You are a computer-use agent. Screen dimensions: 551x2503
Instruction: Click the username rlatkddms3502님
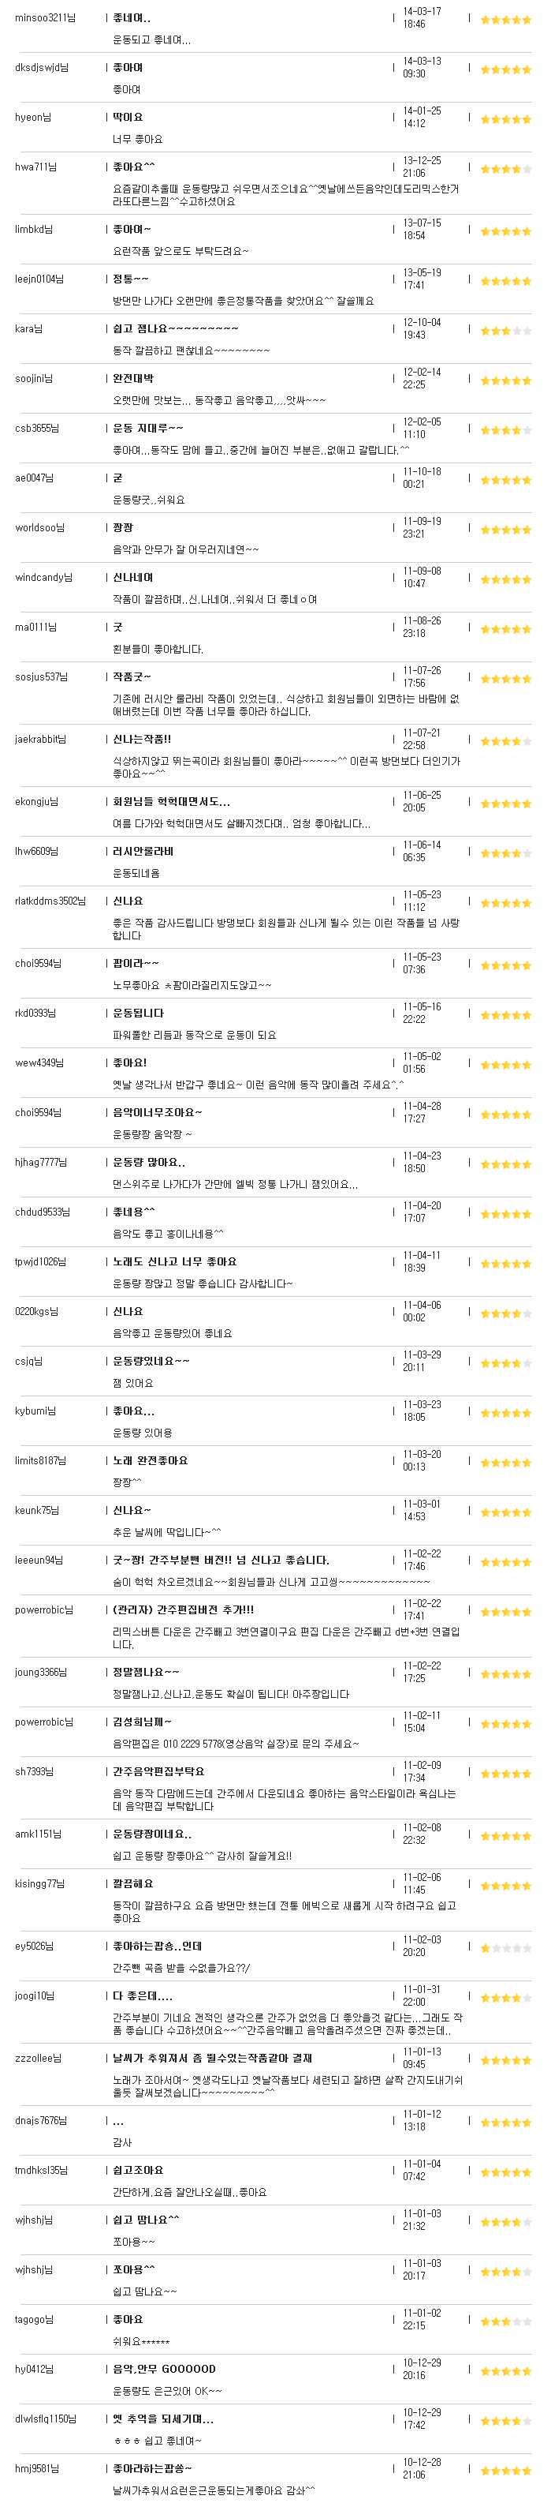pos(50,901)
